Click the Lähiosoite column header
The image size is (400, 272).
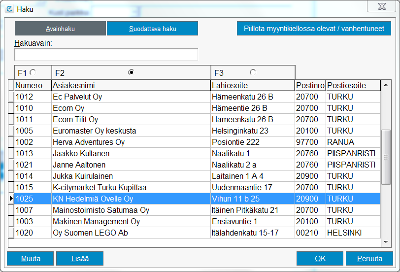[x=253, y=85]
